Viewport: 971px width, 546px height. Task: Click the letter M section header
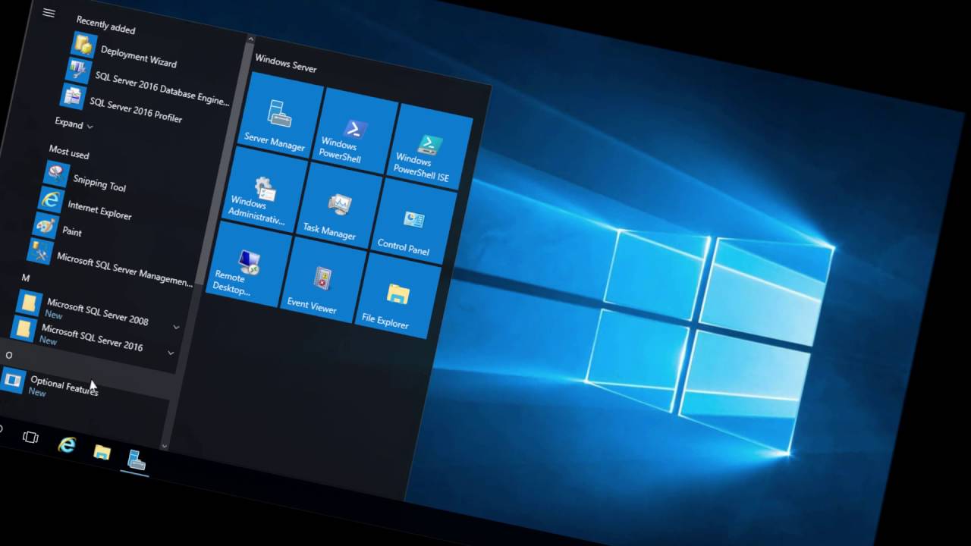click(x=26, y=278)
